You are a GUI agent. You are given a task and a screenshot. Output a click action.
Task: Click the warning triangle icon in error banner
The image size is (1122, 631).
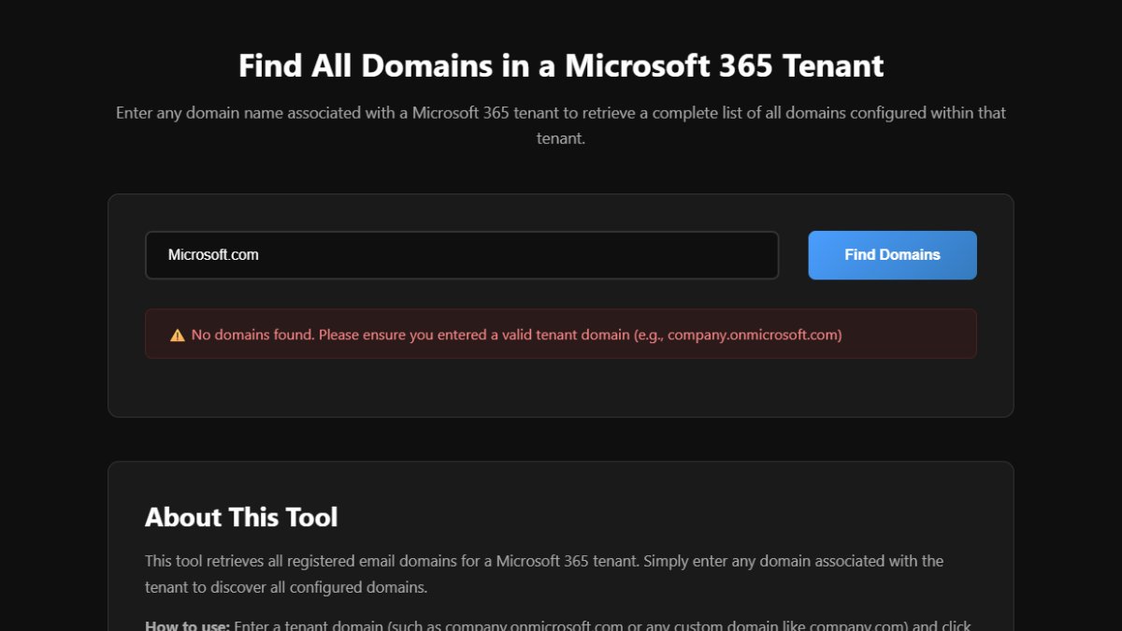[x=177, y=335]
